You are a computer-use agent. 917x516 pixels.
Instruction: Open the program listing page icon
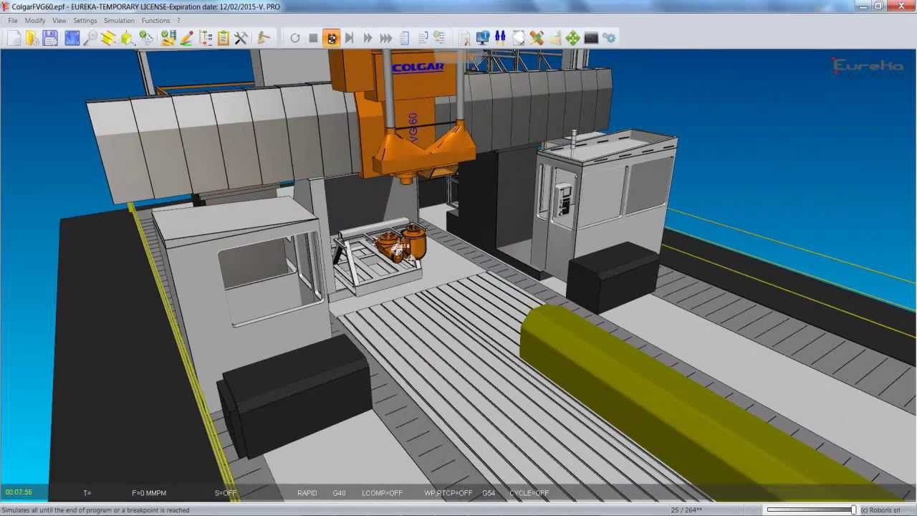pos(404,38)
